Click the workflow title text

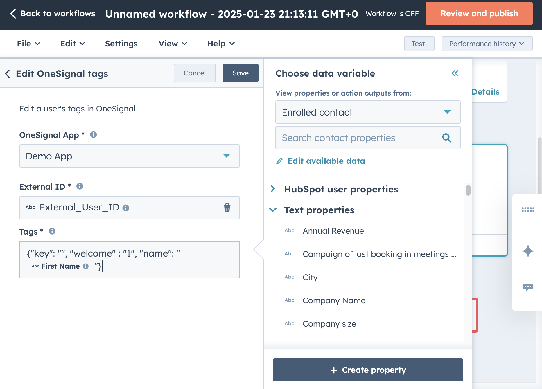coord(231,14)
